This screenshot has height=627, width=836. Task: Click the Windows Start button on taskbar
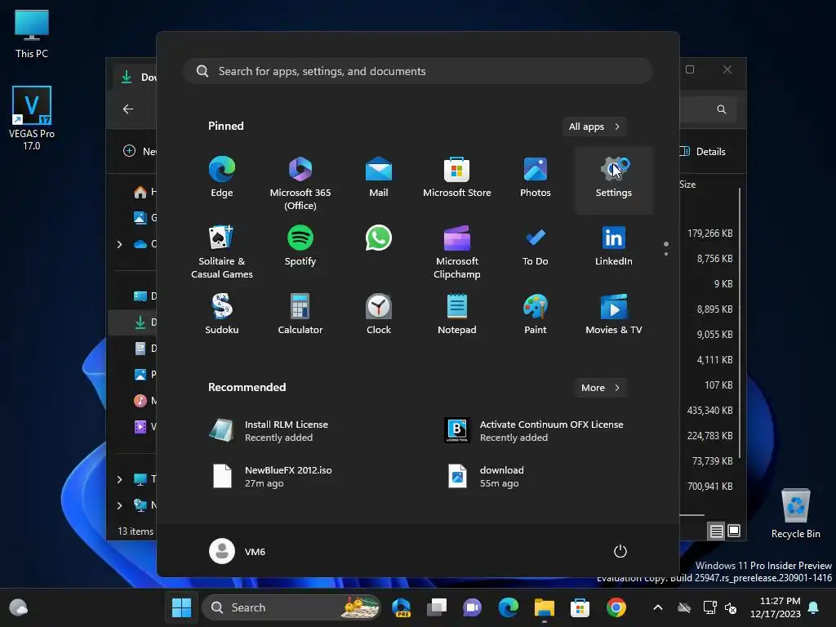(181, 607)
